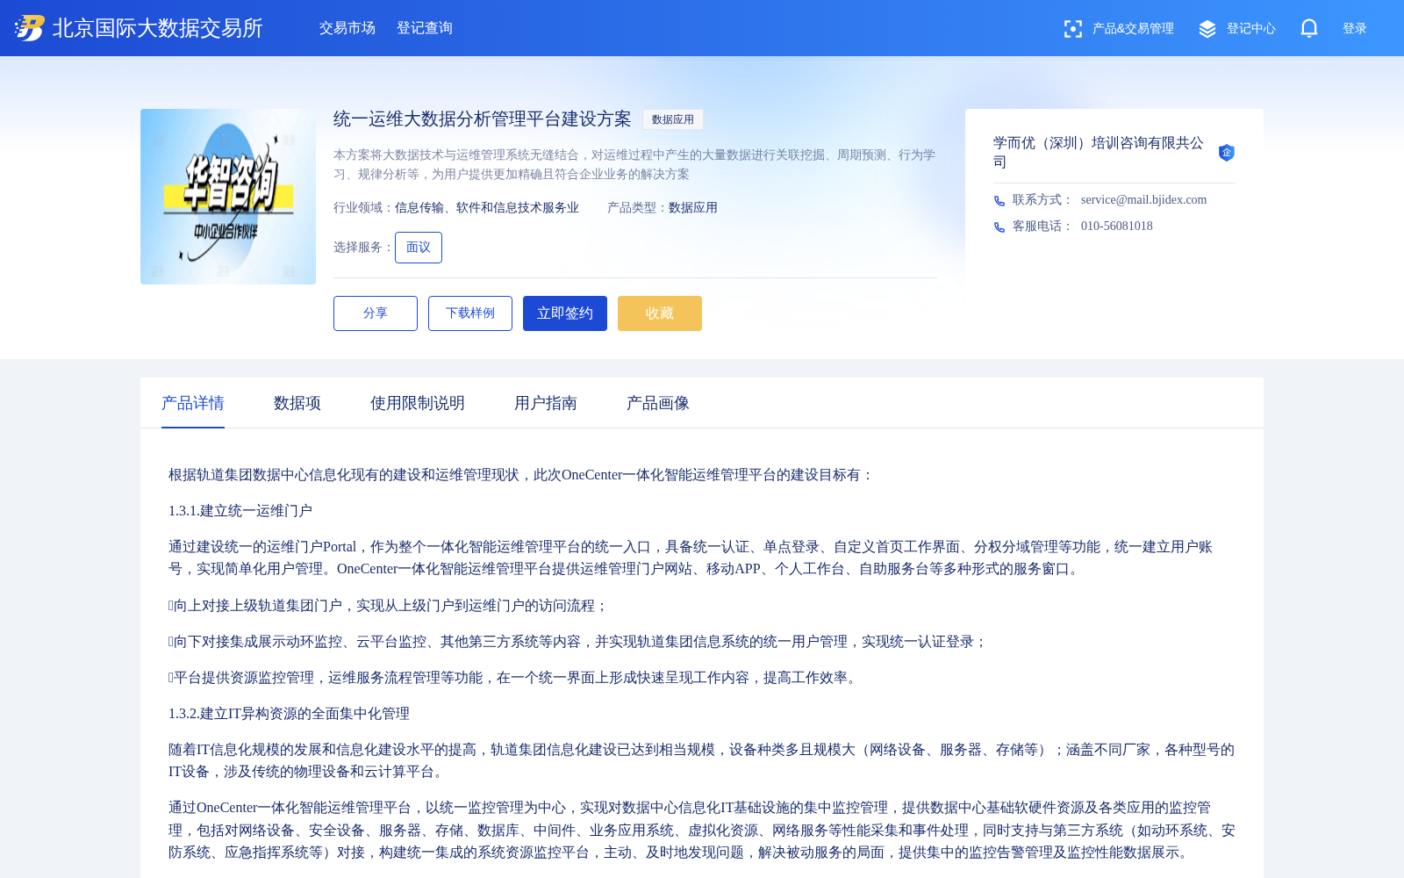Click company name 学而优（深圳）培训咨询有限公司
Viewport: 1404px width, 878px height.
1099,153
